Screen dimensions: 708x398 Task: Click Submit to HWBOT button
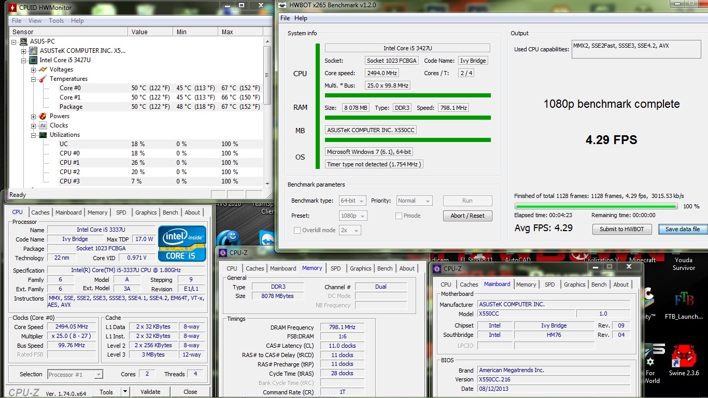622,229
